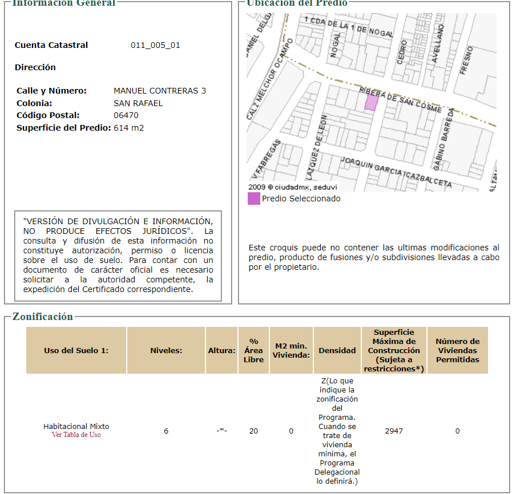Viewport: 512px width, 494px height.
Task: Select the height value -*-
Action: tap(221, 430)
